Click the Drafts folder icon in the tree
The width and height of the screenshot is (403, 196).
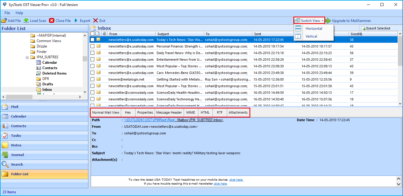point(38,84)
